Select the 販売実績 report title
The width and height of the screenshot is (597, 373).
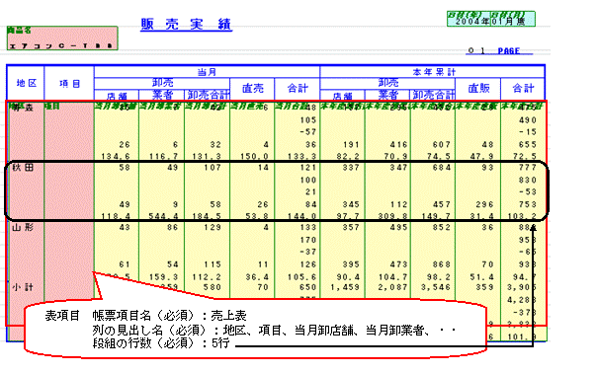click(186, 24)
